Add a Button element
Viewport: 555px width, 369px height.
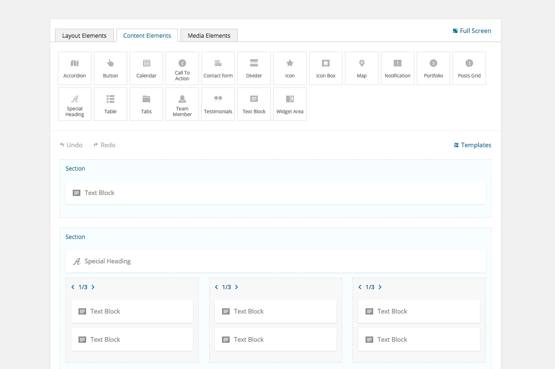pos(111,68)
